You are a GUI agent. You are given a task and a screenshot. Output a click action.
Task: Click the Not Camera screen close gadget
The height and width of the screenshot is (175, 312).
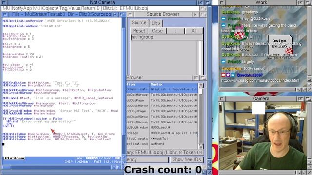[x=3, y=3]
